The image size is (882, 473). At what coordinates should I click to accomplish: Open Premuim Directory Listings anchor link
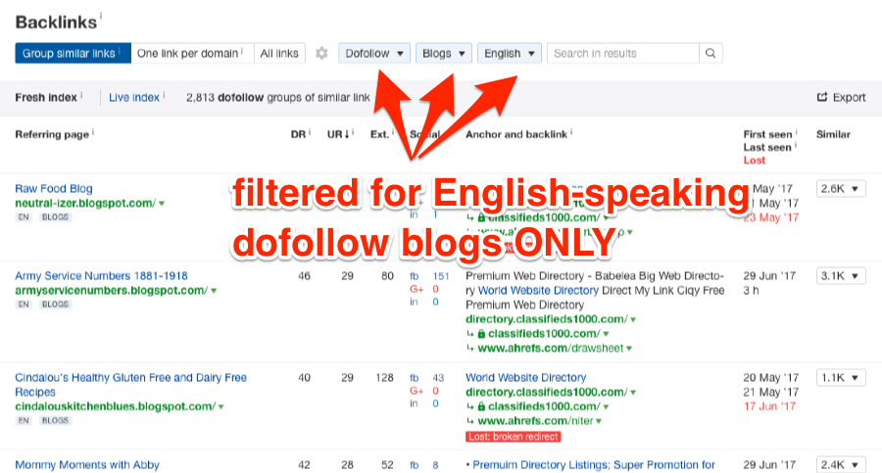click(x=594, y=464)
